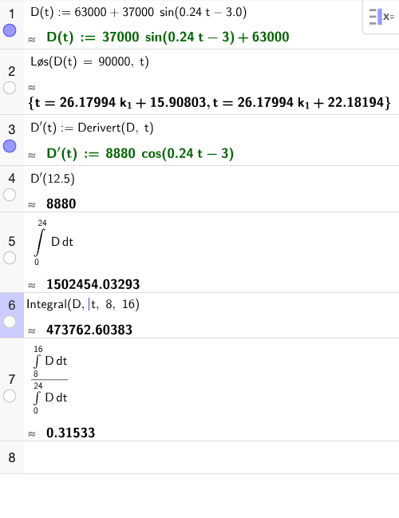Click the ≈ symbol before 8880 in row 4
Screen dimensions: 399x518
(32, 205)
